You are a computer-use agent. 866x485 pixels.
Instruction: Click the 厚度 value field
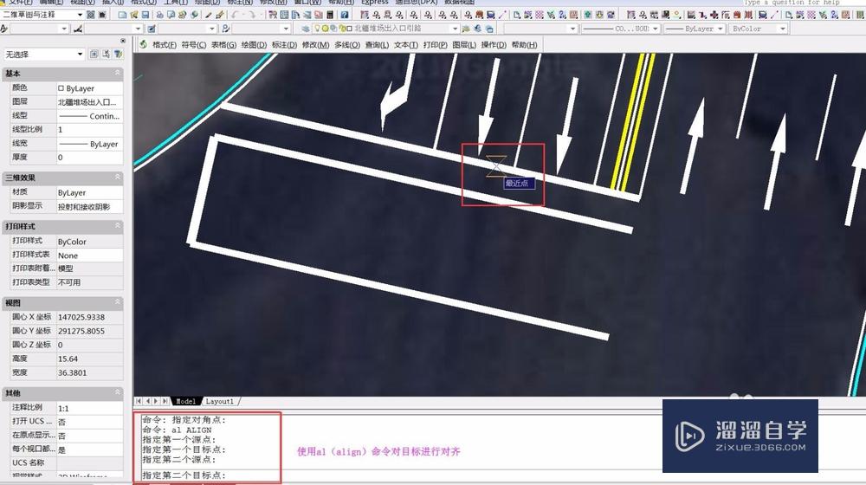click(89, 158)
